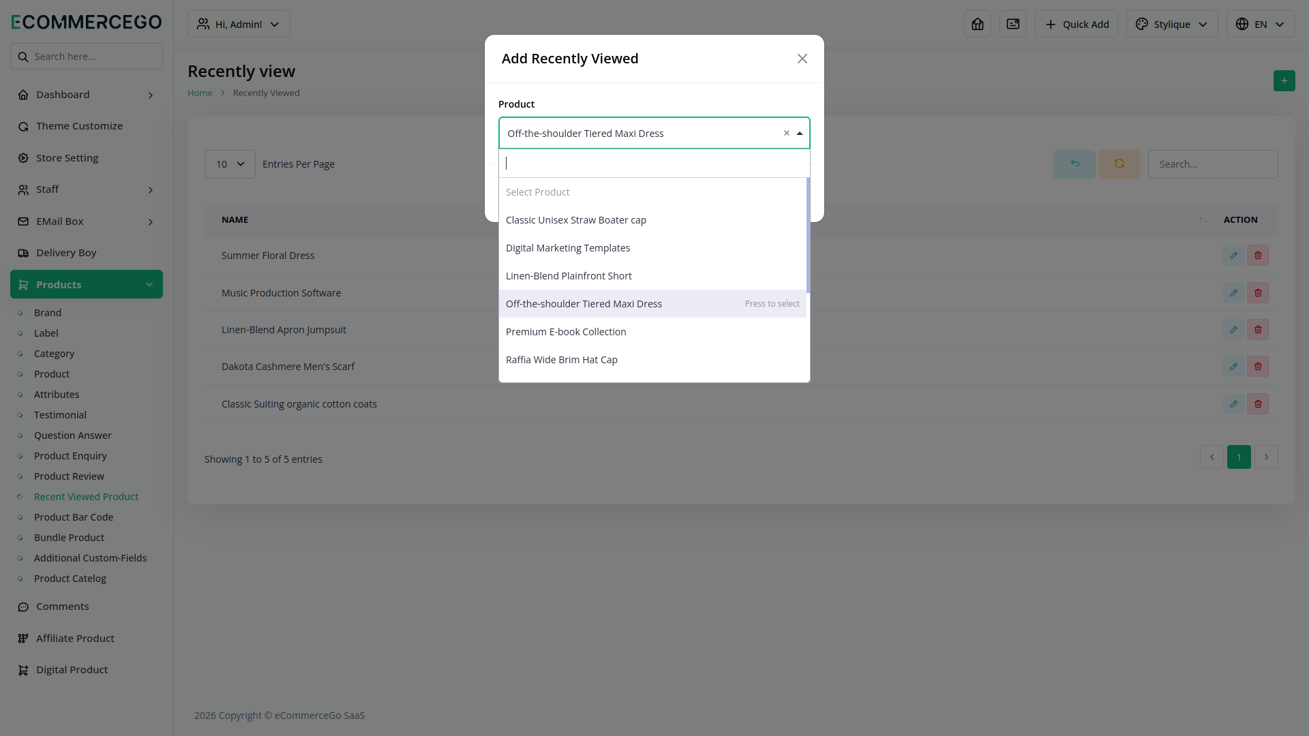Expand the Staff menu

87,189
